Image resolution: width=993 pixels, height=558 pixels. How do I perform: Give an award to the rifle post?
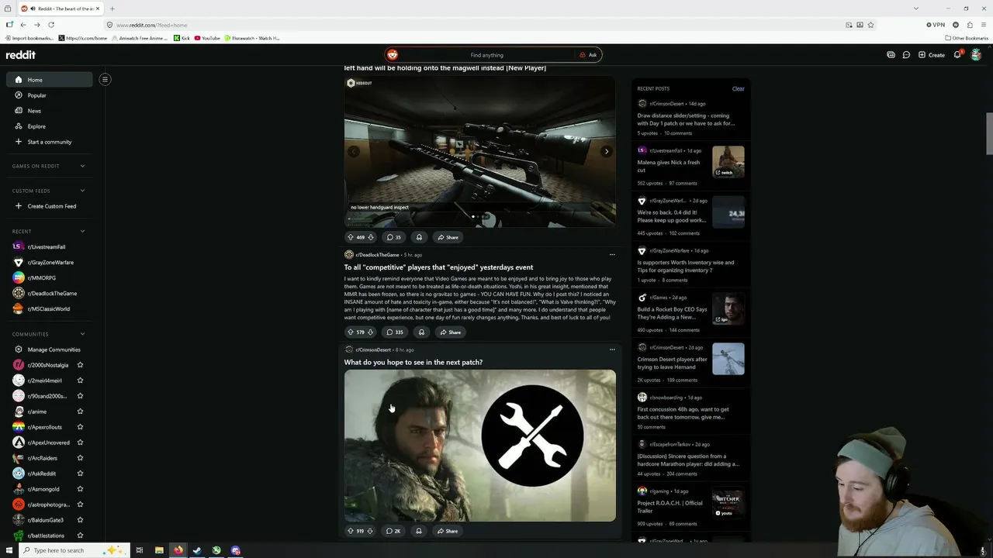click(x=419, y=237)
